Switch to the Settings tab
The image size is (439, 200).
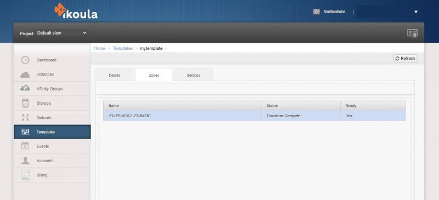click(194, 75)
